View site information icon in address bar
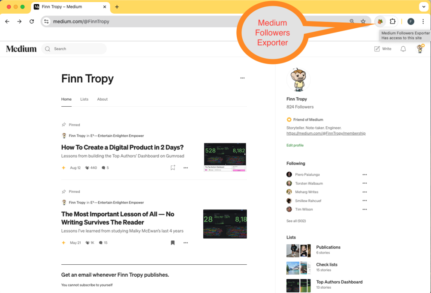Image resolution: width=431 pixels, height=293 pixels. (46, 21)
